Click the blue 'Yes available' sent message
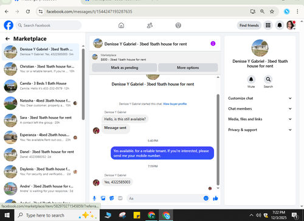This screenshot has height=221, width=304. pyautogui.click(x=162, y=153)
